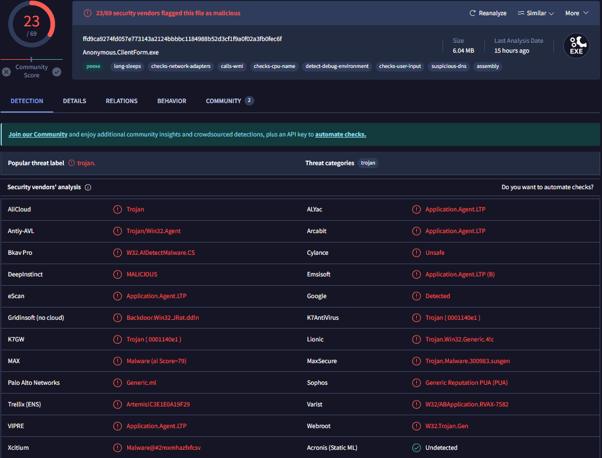The width and height of the screenshot is (602, 458).
Task: Click the alert icon beside Trojan/Win32.Agent
Action: (117, 231)
